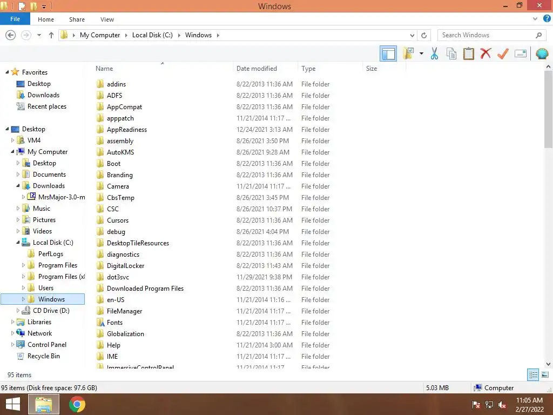Viewport: 553px width, 415px height.
Task: Open the Windows Start button
Action: click(x=13, y=404)
